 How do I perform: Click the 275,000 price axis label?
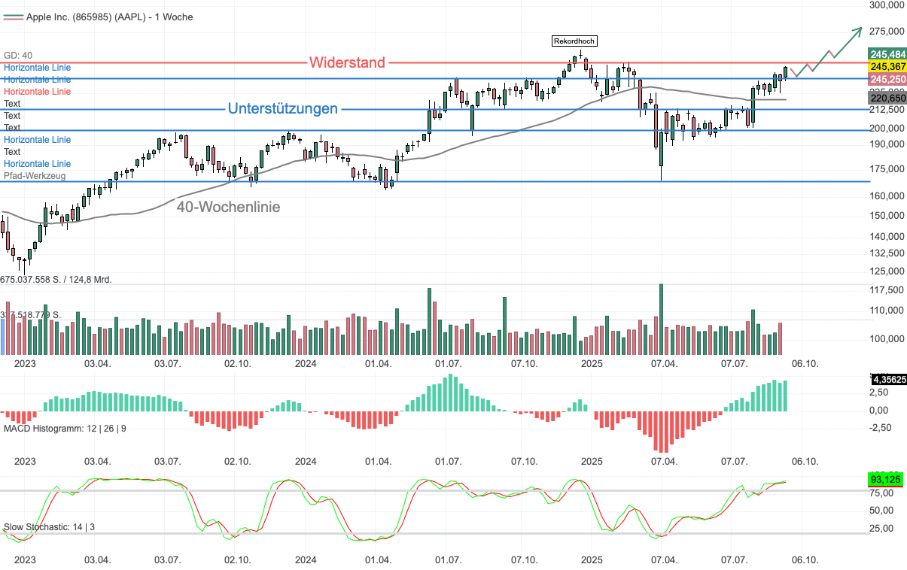pyautogui.click(x=887, y=32)
